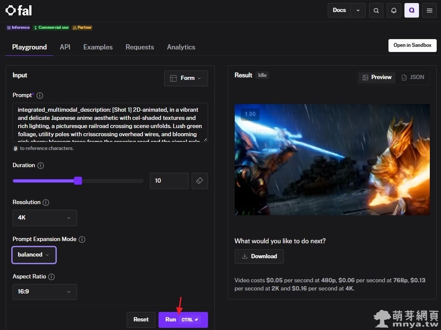This screenshot has width=441, height=330.
Task: Click the Duration slider handle
Action: click(x=78, y=181)
